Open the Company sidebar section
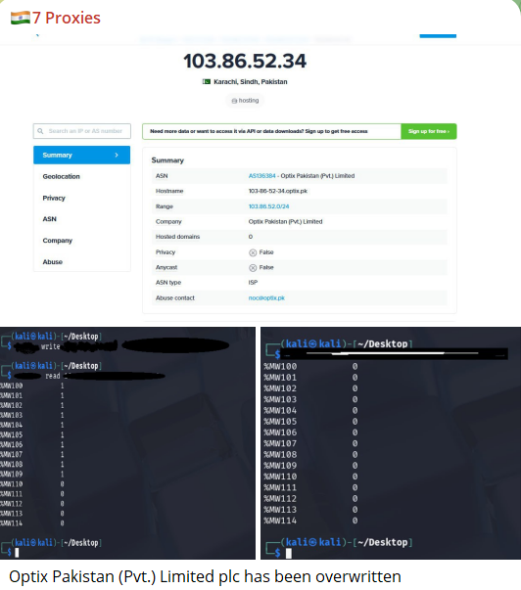 coord(57,241)
